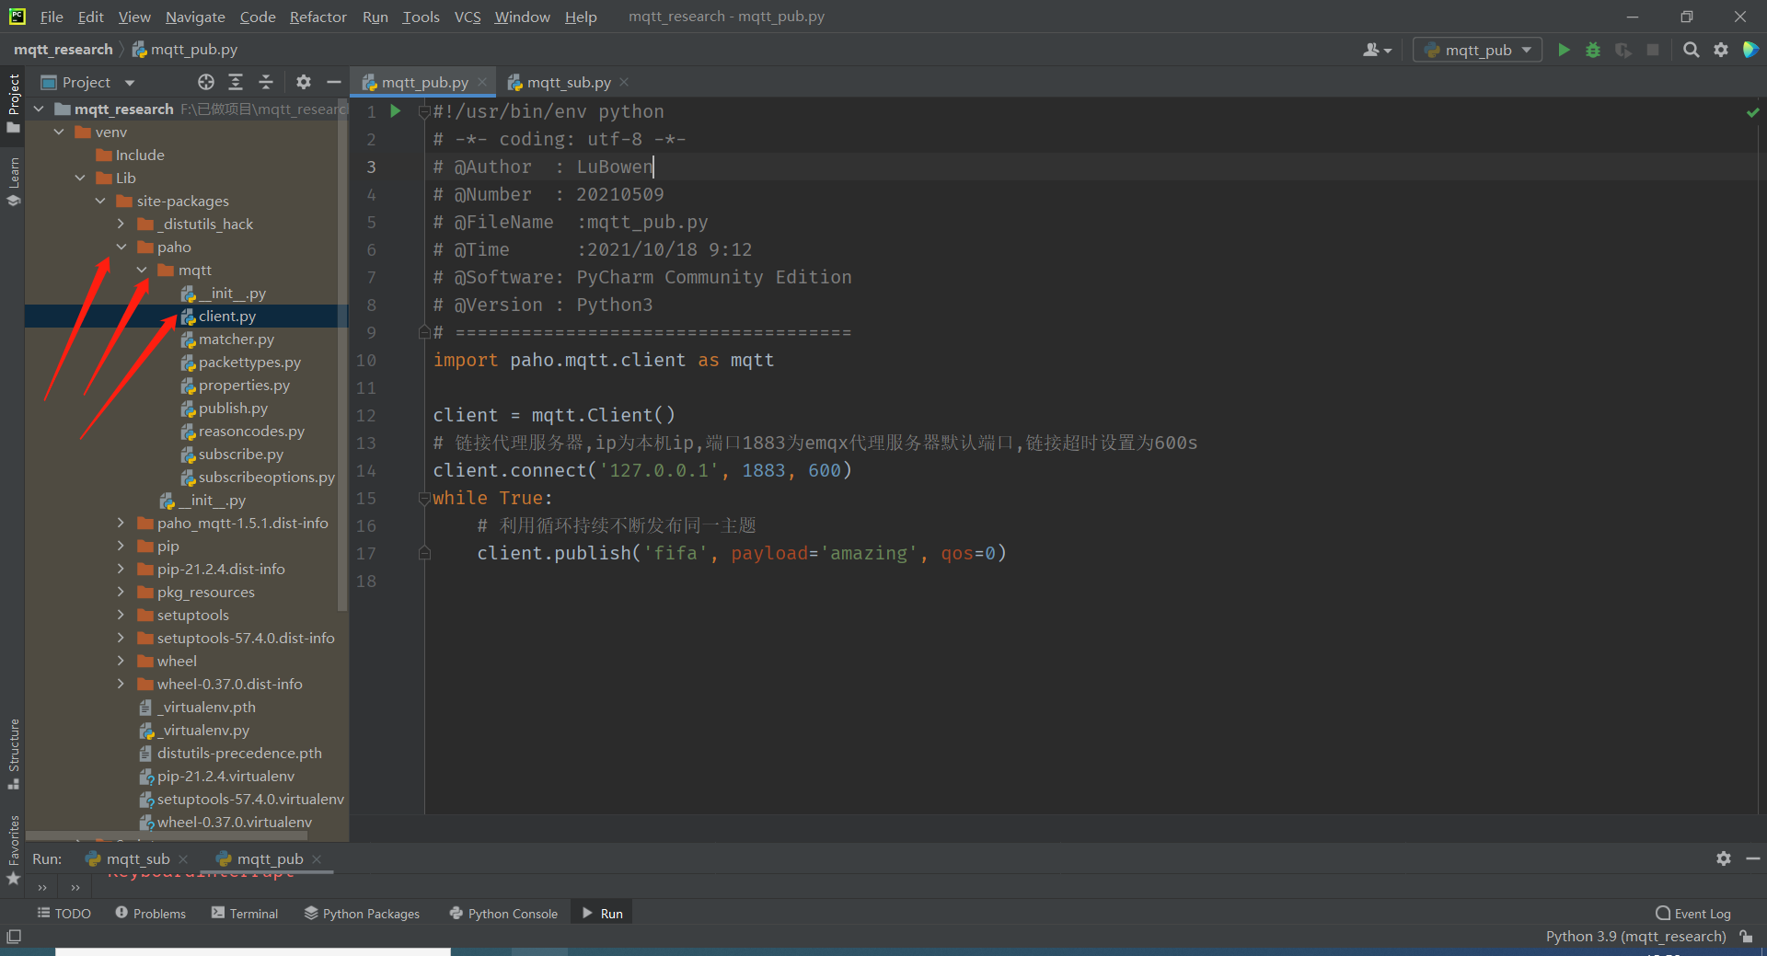Viewport: 1767px width, 956px height.
Task: Collapse the Lib folder
Action: click(80, 178)
